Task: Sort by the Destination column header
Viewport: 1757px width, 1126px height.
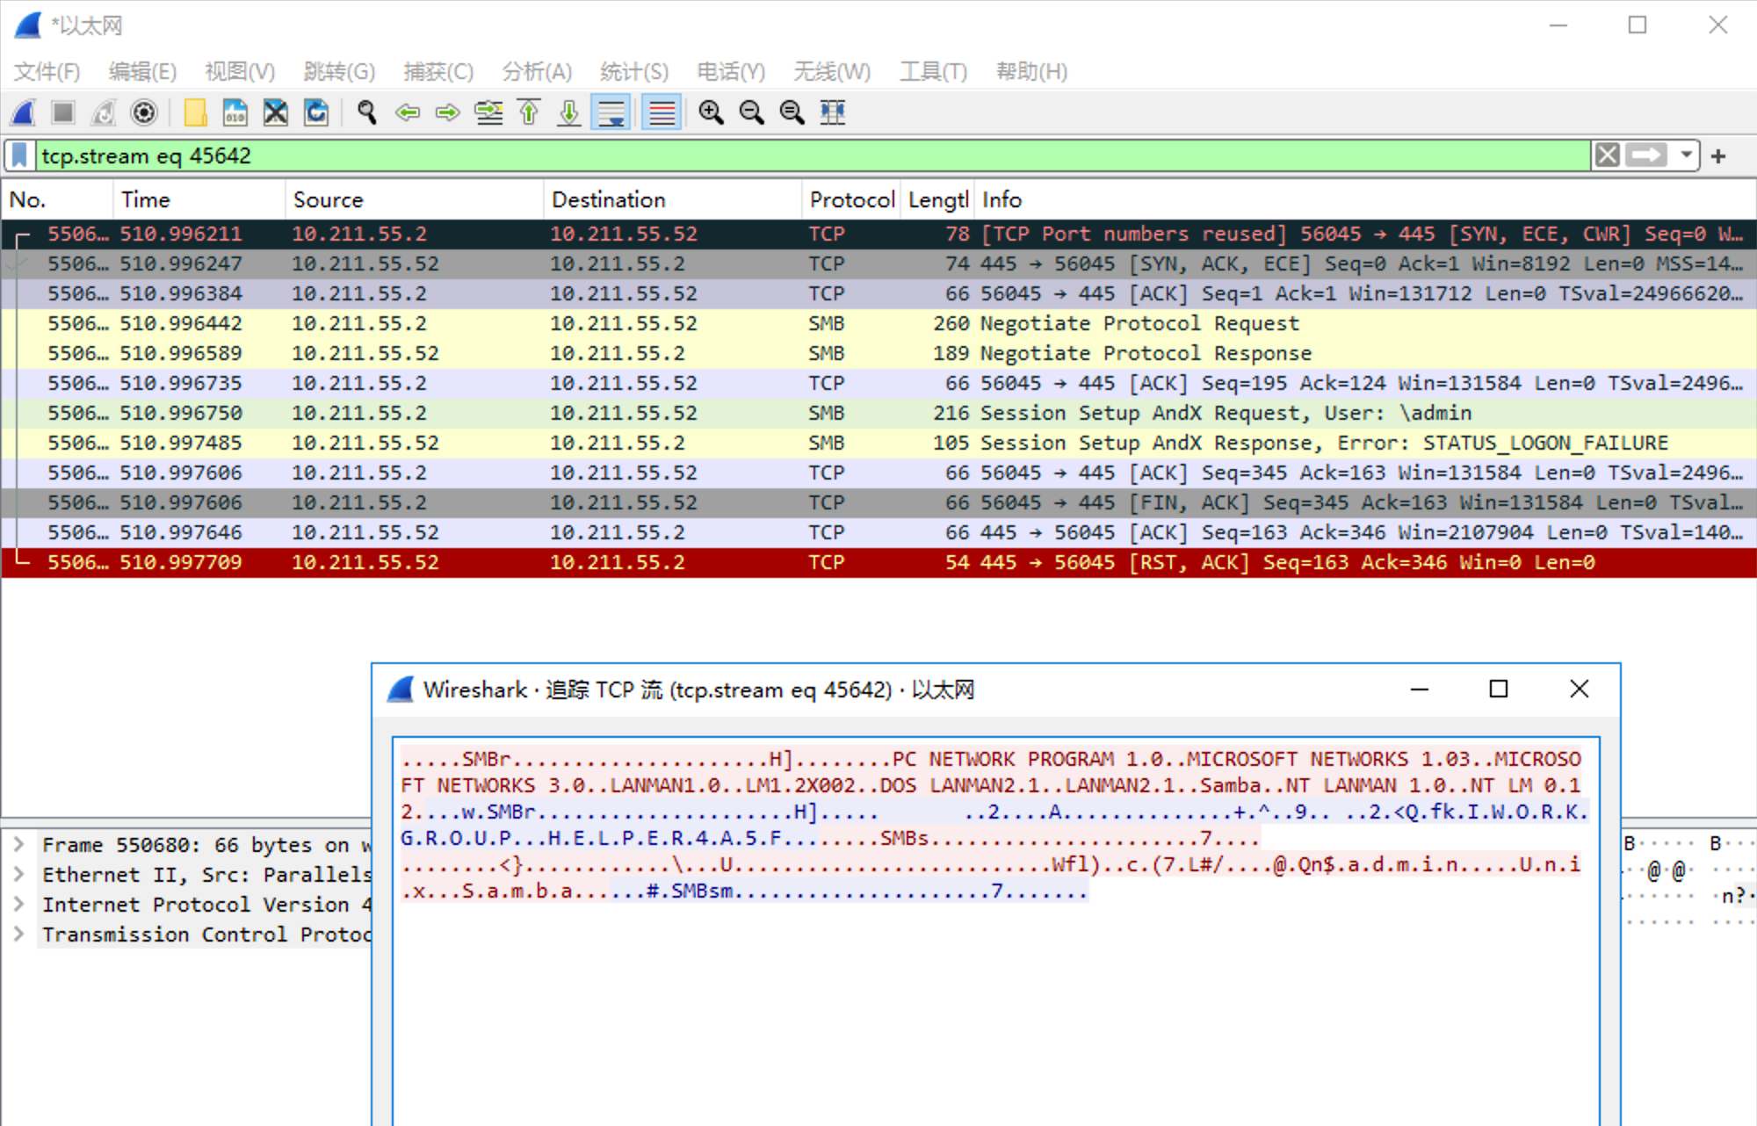Action: coord(672,199)
